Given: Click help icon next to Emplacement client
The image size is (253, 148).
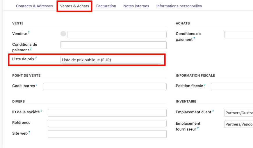Looking at the screenshot, I should pos(213,111).
